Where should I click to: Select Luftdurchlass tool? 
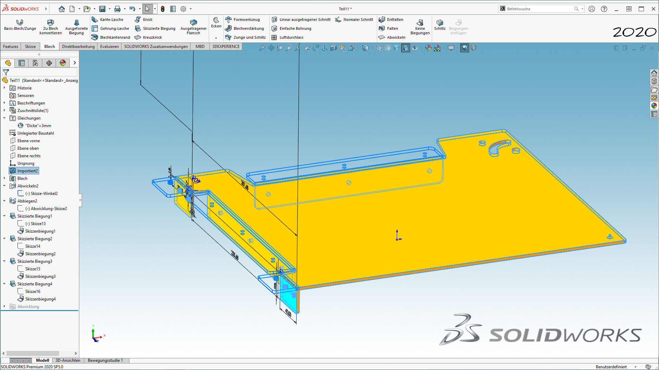click(288, 37)
